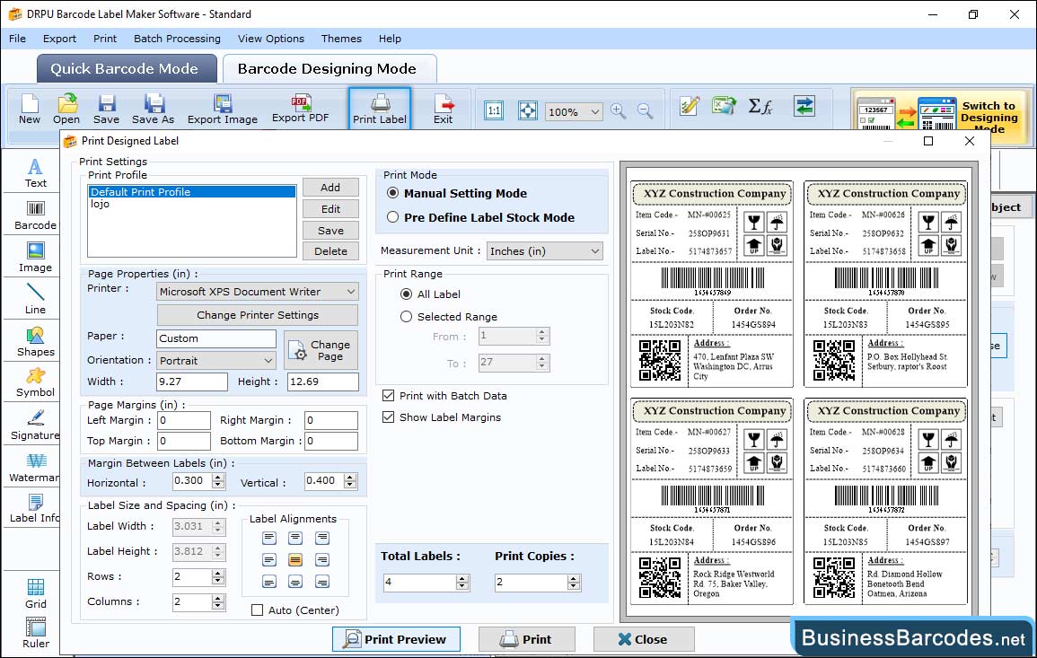Image resolution: width=1037 pixels, height=658 pixels.
Task: Select the Shapes tool in sidebar
Action: click(x=36, y=342)
